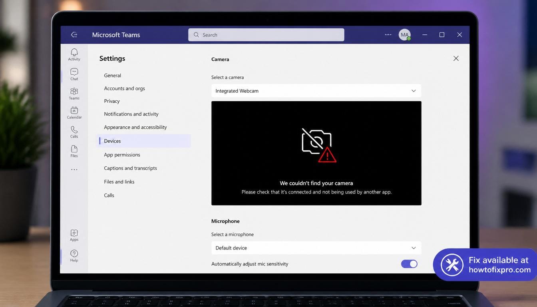Close the Microsoft Teams window
Screen dimensions: 537x307
(x=459, y=35)
